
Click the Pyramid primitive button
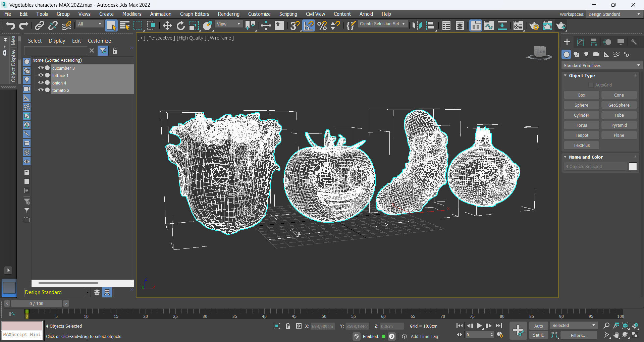tap(619, 125)
